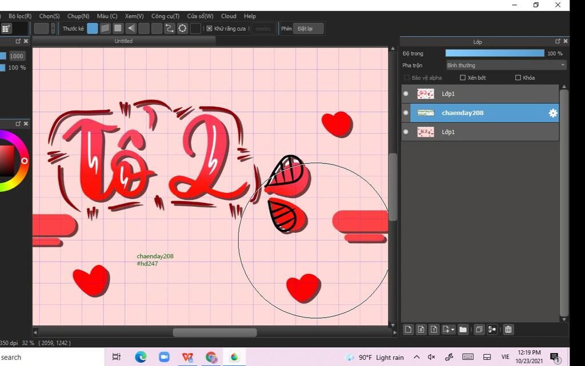Open the add-layer dropdown arrow
Screen dimensions: 585x366
pyautogui.click(x=452, y=329)
